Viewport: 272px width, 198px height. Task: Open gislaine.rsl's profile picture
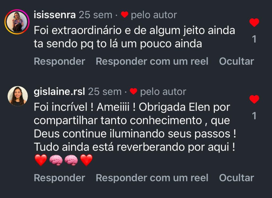pyautogui.click(x=18, y=96)
